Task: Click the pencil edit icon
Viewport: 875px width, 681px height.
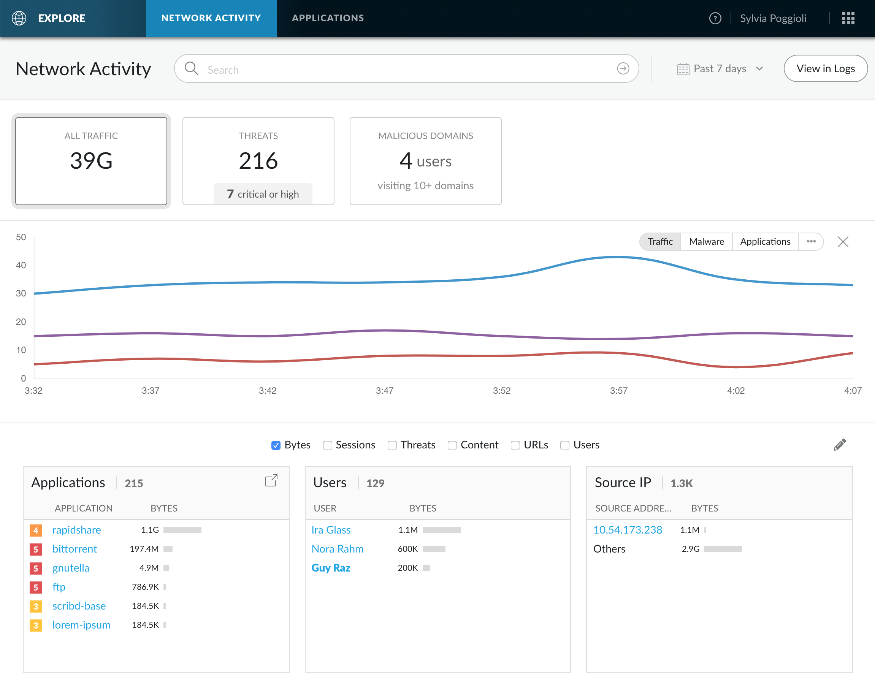Action: point(840,445)
